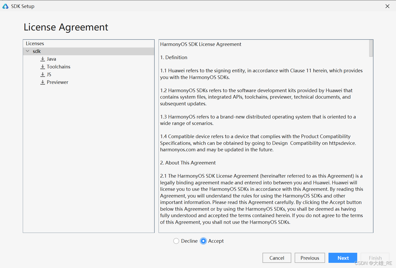The height and width of the screenshot is (268, 396).
Task: Select the Decline radio button
Action: tap(176, 241)
